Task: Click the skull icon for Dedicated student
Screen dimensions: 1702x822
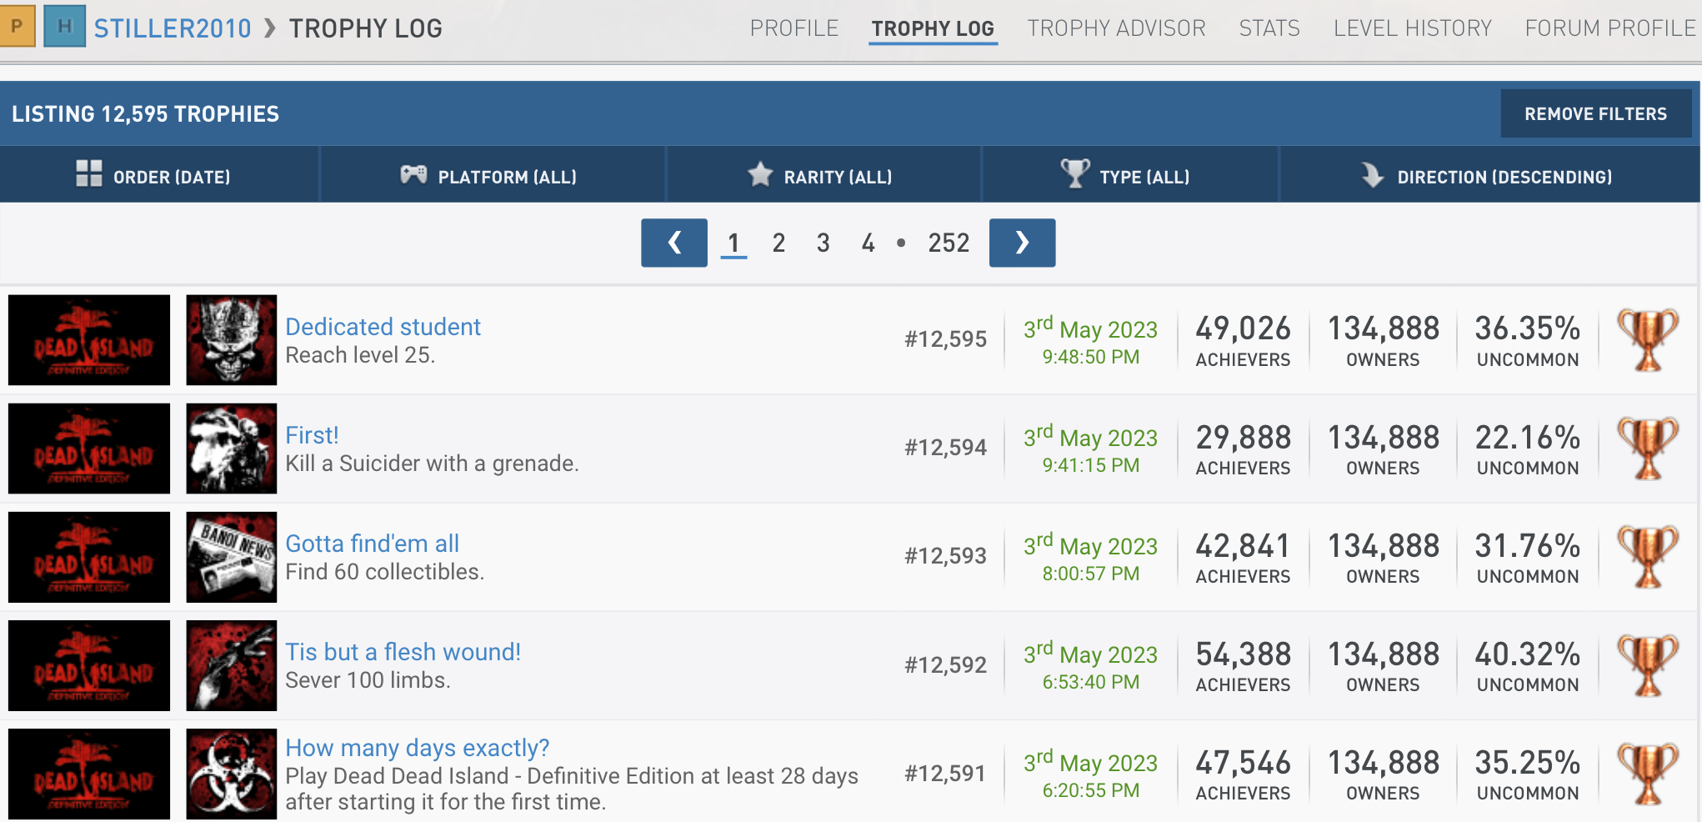Action: [231, 340]
